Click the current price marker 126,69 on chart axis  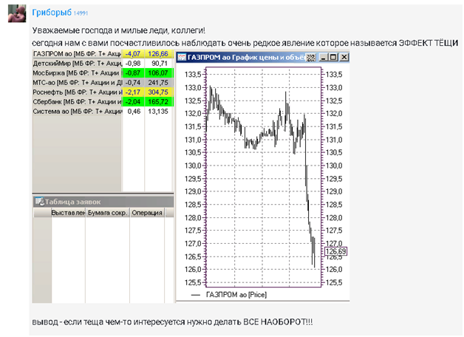click(335, 251)
